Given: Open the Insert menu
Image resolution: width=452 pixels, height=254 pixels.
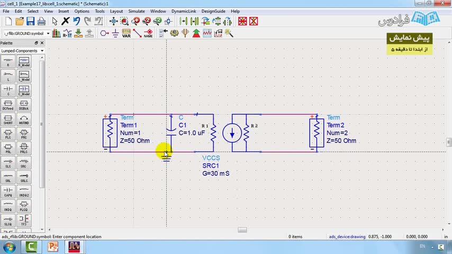Looking at the screenshot, I should 64,11.
